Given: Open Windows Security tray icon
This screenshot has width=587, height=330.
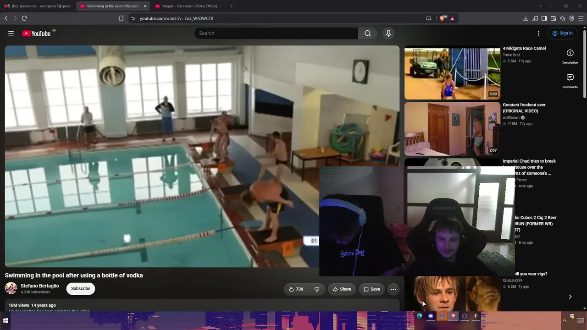Looking at the screenshot, I should pos(572,316).
